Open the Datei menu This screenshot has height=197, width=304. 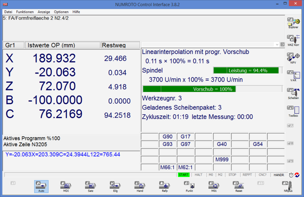(x=8, y=12)
